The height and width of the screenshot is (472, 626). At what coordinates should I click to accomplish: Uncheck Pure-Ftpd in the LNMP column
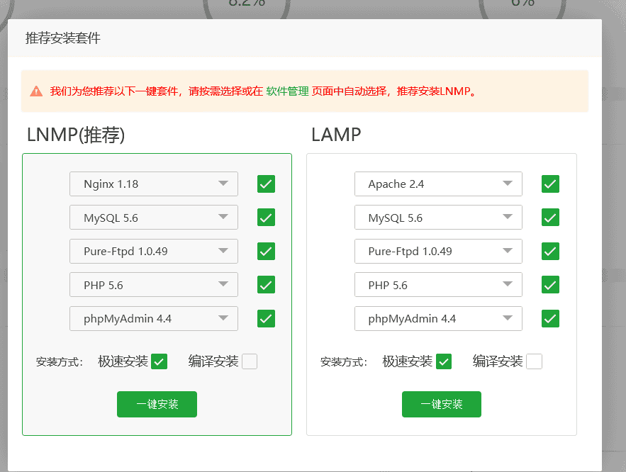point(265,251)
